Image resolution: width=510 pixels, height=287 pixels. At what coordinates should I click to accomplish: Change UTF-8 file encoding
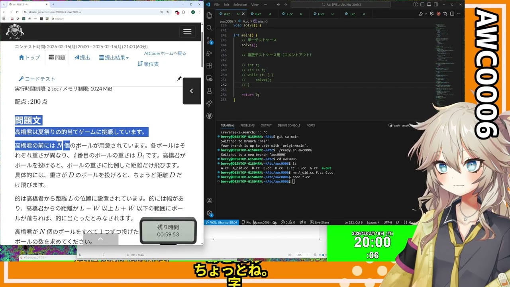388,222
